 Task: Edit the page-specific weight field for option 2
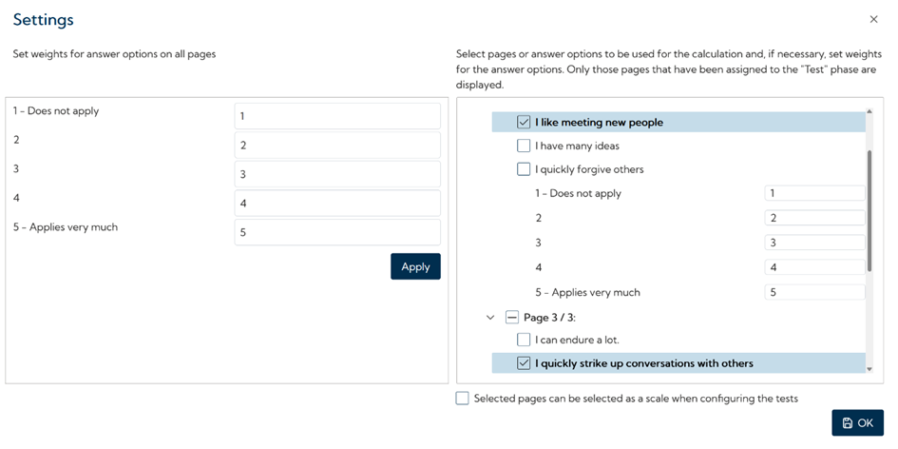pyautogui.click(x=814, y=218)
